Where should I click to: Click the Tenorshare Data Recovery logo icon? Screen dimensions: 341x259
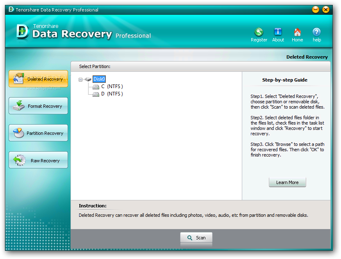click(x=23, y=32)
